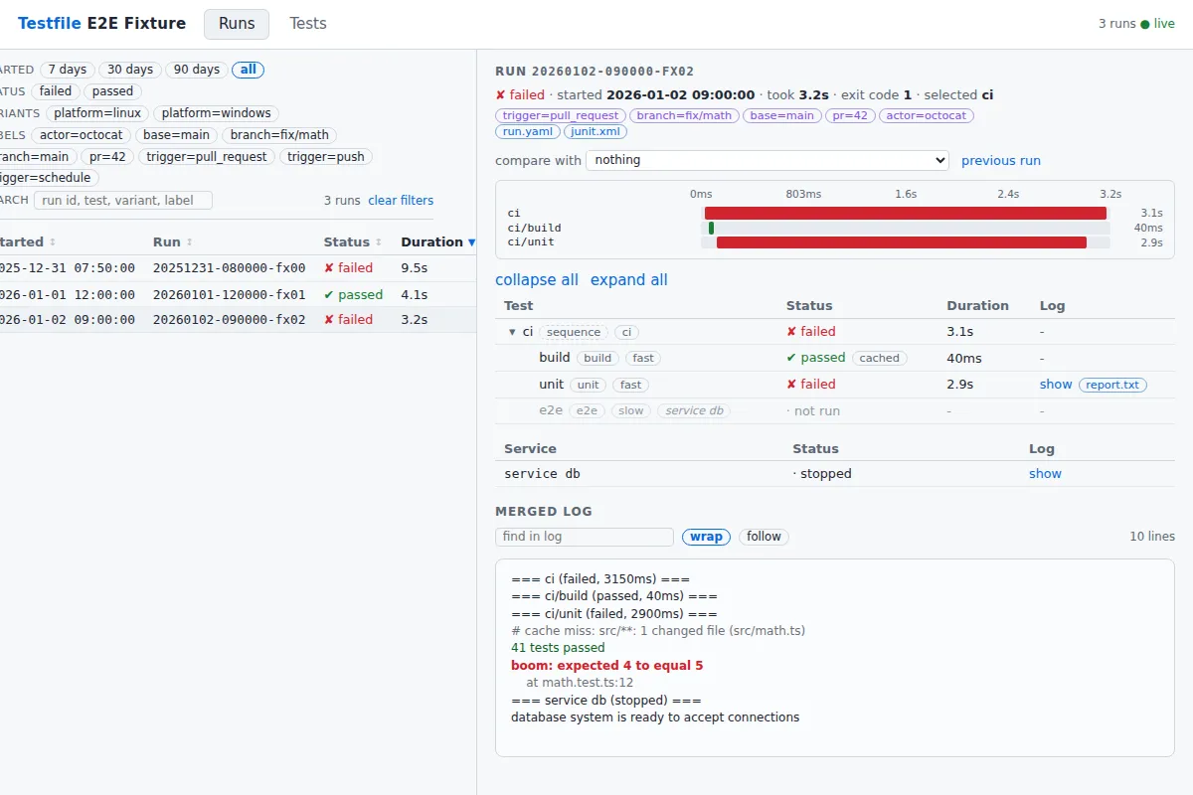
Task: Open run 20251231-080000-fx00
Action: click(x=239, y=268)
